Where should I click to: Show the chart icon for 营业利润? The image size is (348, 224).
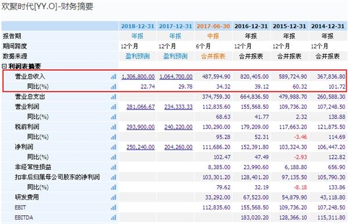114,107
